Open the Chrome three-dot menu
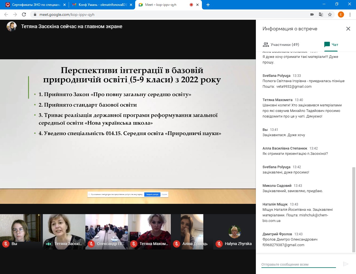The height and width of the screenshot is (274, 356). (x=350, y=14)
